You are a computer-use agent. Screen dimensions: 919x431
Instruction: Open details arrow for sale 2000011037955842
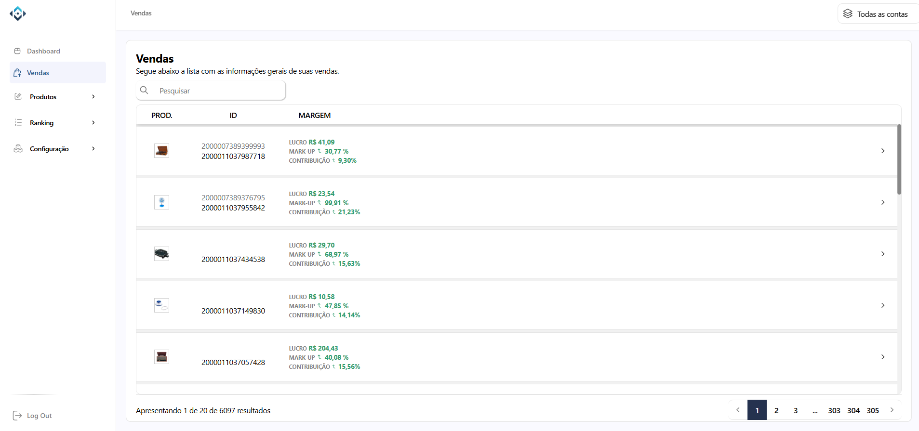click(883, 202)
